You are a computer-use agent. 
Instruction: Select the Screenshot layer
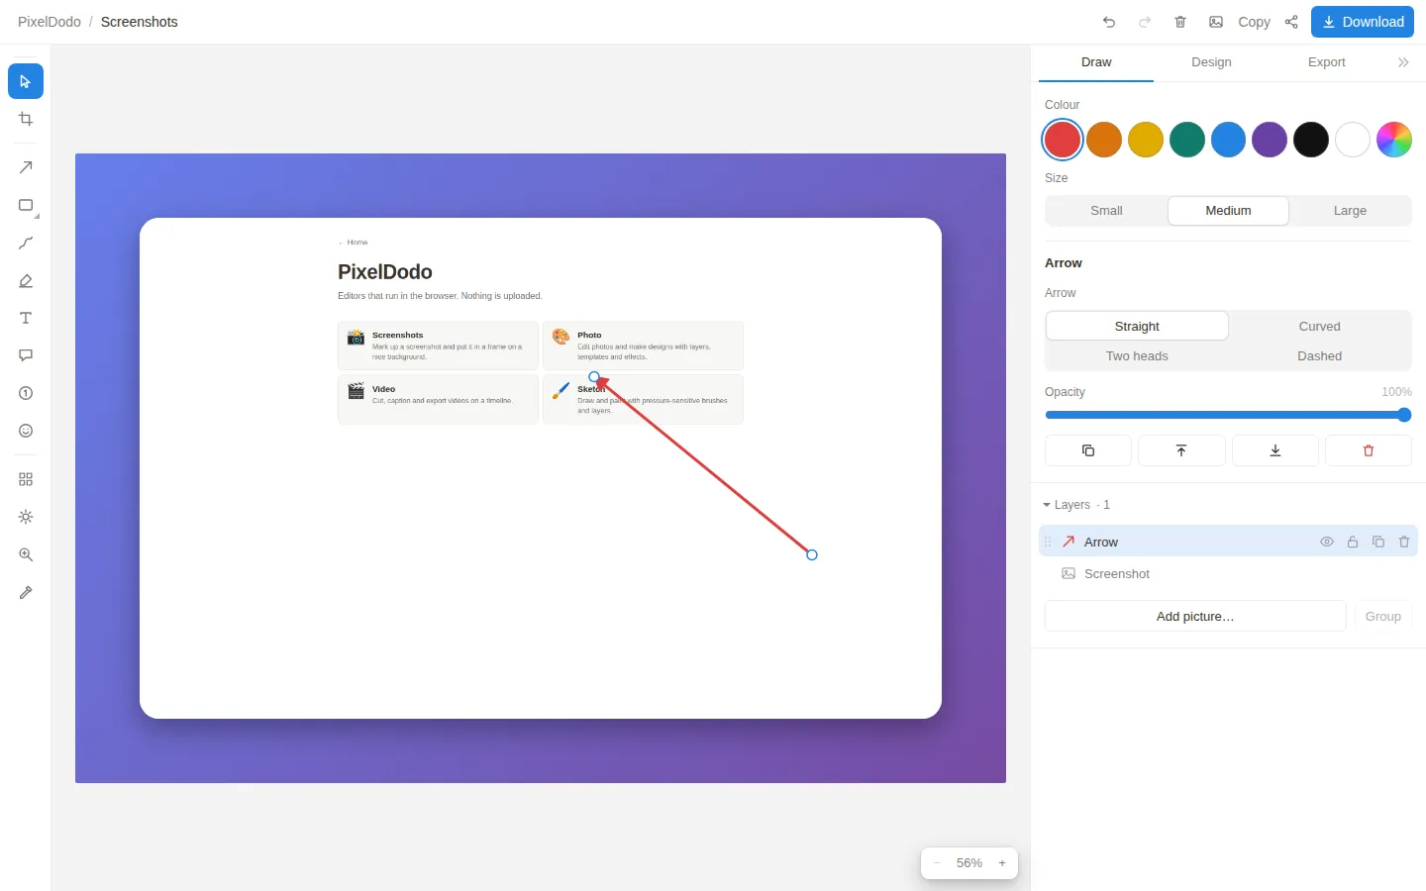(1228, 573)
